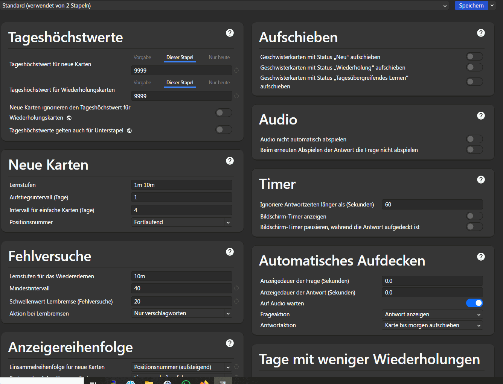503x384 pixels.
Task: Click globe icon beside Wiederholungskarten ignore option
Action: coord(69,118)
